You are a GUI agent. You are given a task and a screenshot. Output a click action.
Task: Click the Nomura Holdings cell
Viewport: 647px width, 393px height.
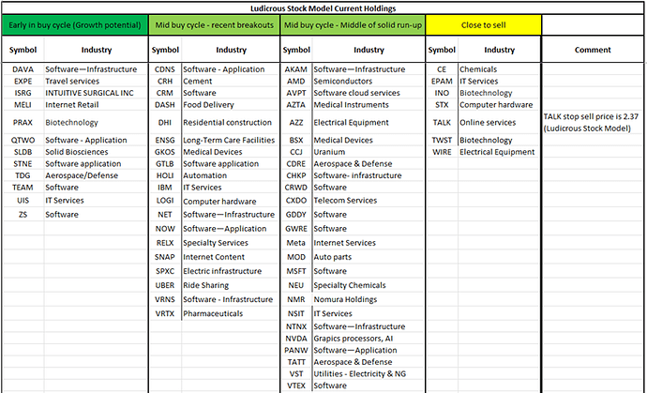coord(345,300)
